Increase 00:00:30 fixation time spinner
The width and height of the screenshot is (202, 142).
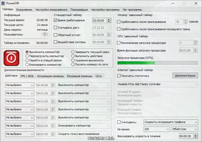click(196, 135)
